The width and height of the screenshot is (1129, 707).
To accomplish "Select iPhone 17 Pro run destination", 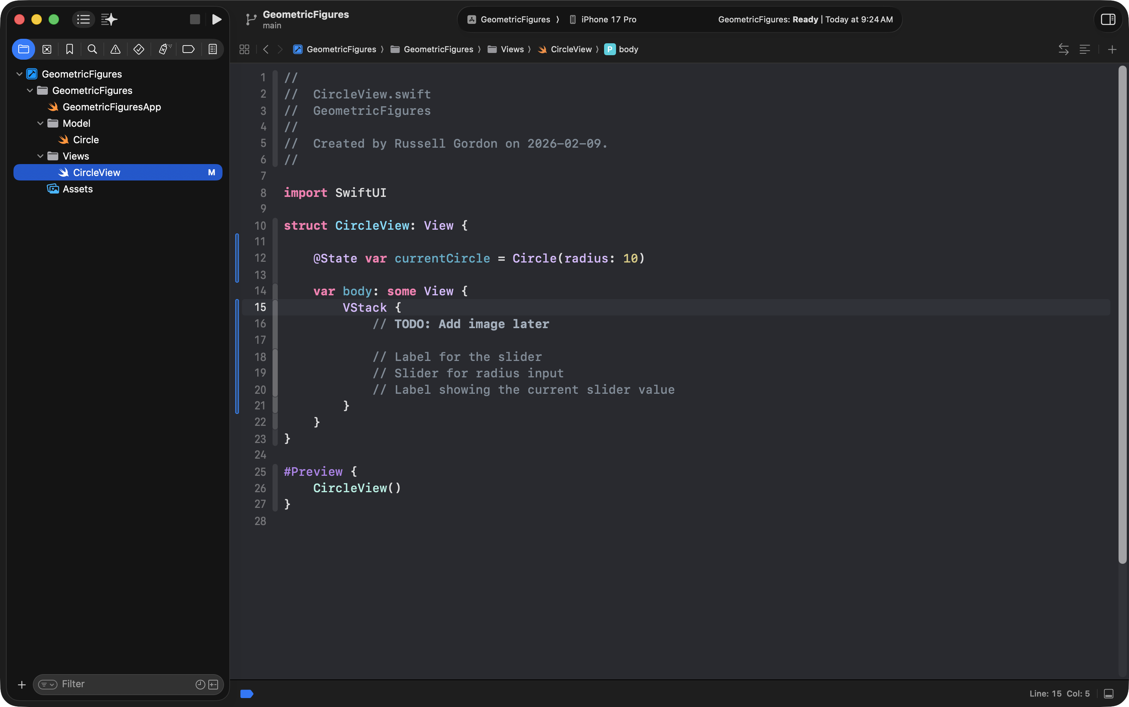I will click(x=608, y=19).
